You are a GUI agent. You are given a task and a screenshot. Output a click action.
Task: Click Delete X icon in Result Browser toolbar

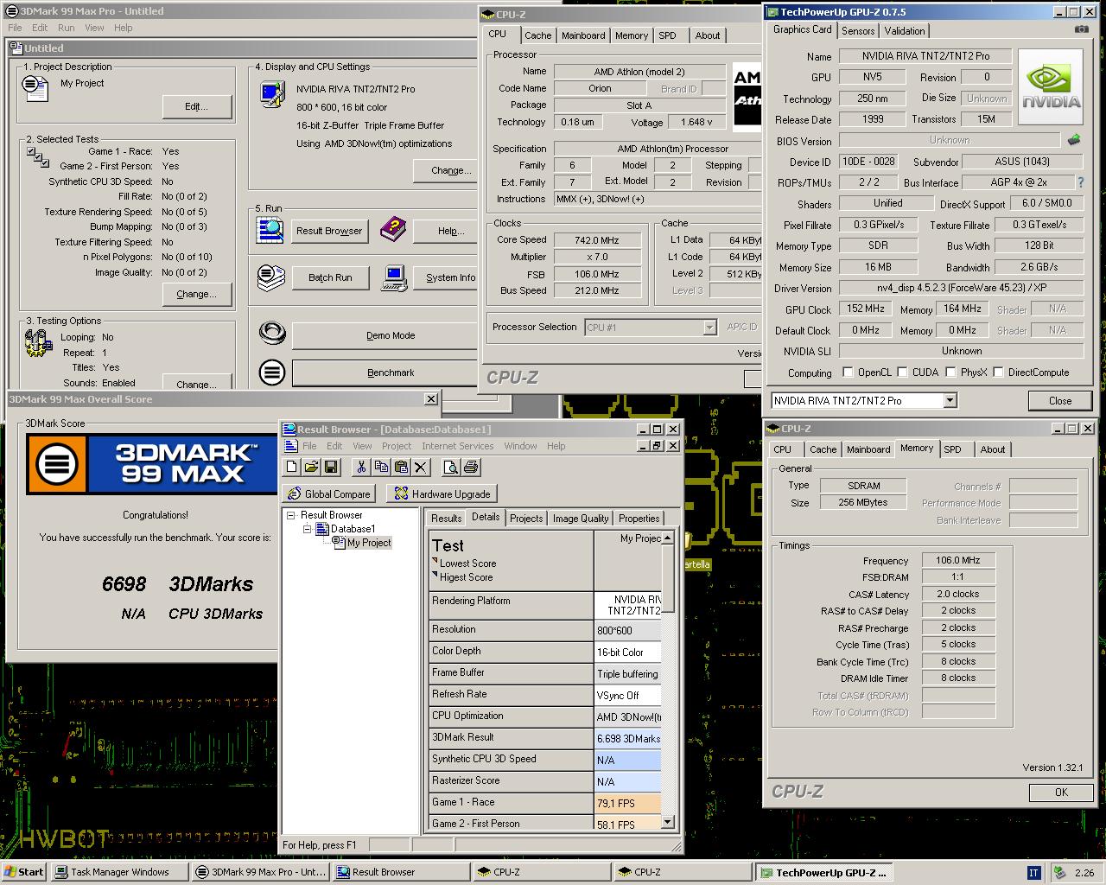(x=421, y=468)
